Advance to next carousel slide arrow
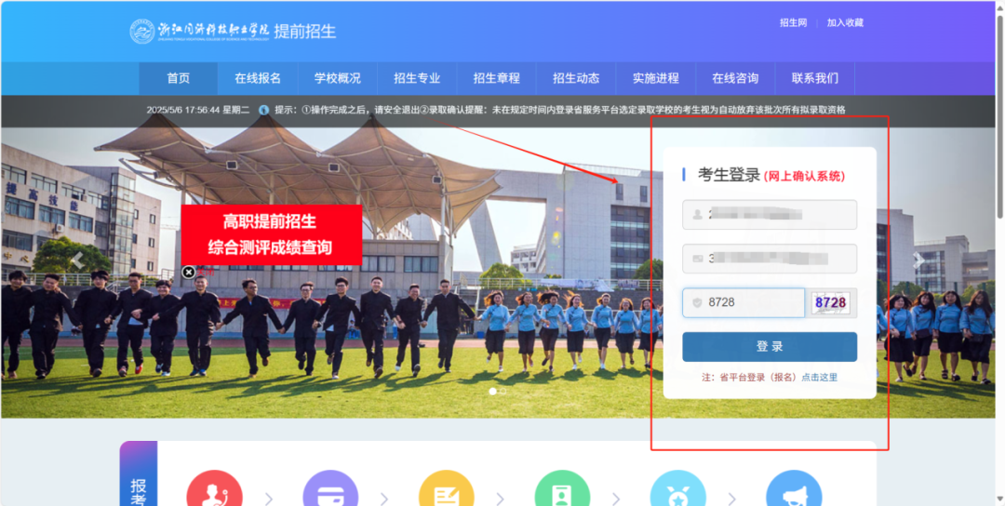This screenshot has height=506, width=1005. pos(919,260)
